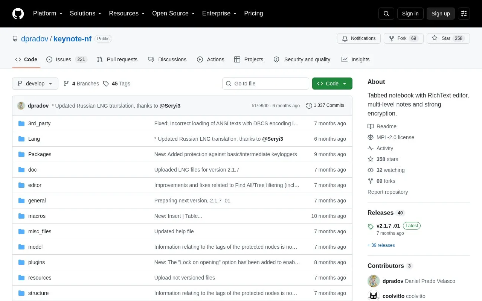This screenshot has width=482, height=301.
Task: Open the develop branch selector dropdown
Action: pyautogui.click(x=35, y=84)
